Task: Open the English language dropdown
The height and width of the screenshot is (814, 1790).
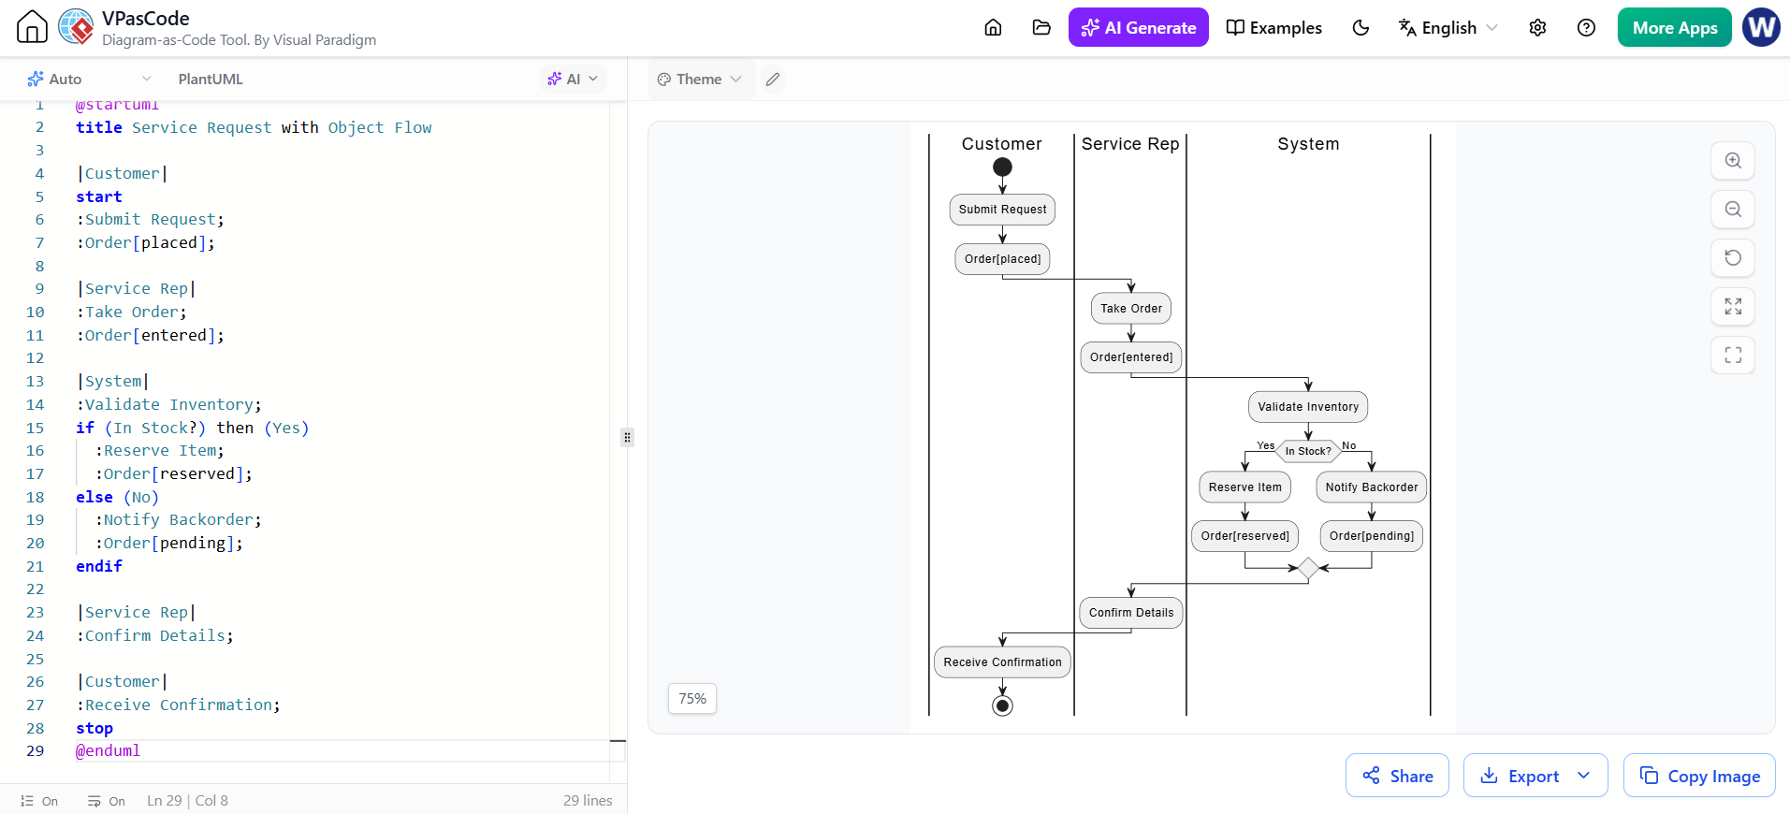Action: point(1448,27)
